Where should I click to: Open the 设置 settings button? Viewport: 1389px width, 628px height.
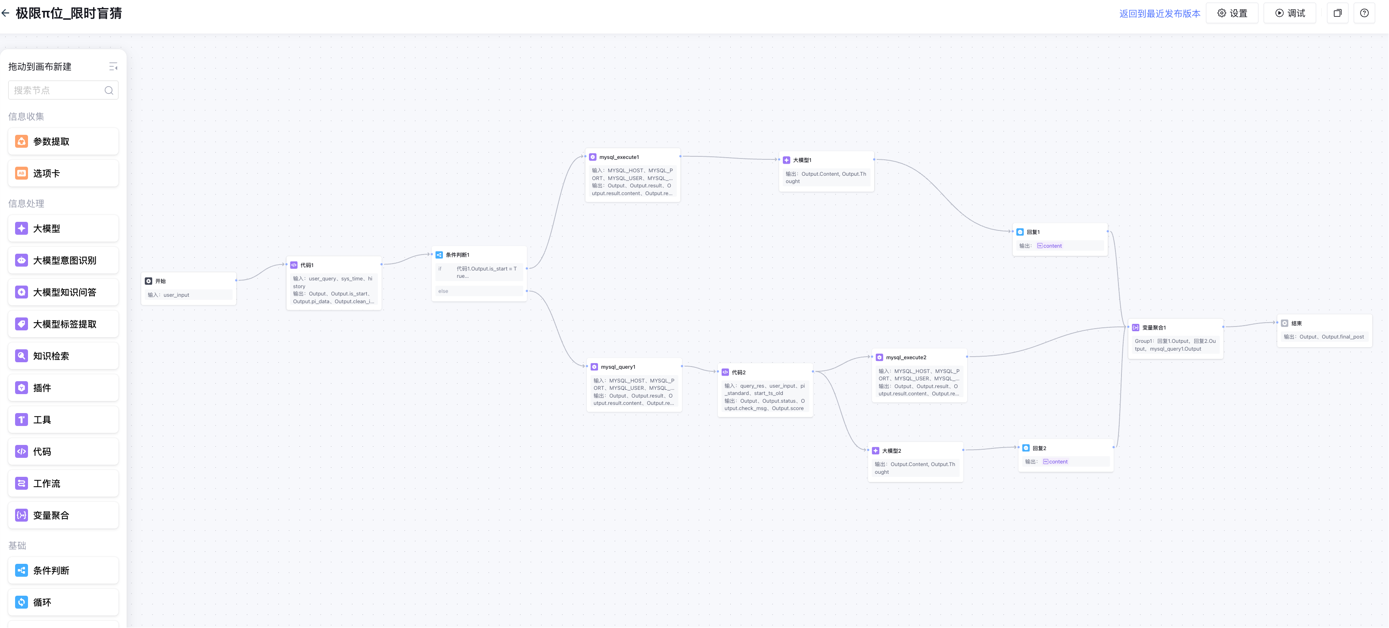click(1232, 13)
